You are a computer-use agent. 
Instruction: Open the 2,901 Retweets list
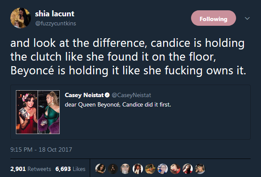(x=30, y=169)
